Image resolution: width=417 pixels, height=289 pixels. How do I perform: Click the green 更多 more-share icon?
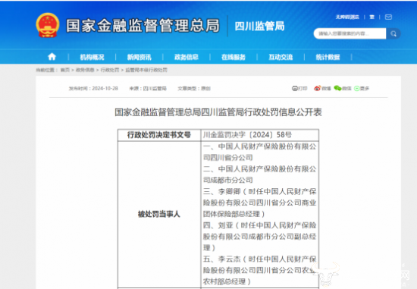click(357, 88)
